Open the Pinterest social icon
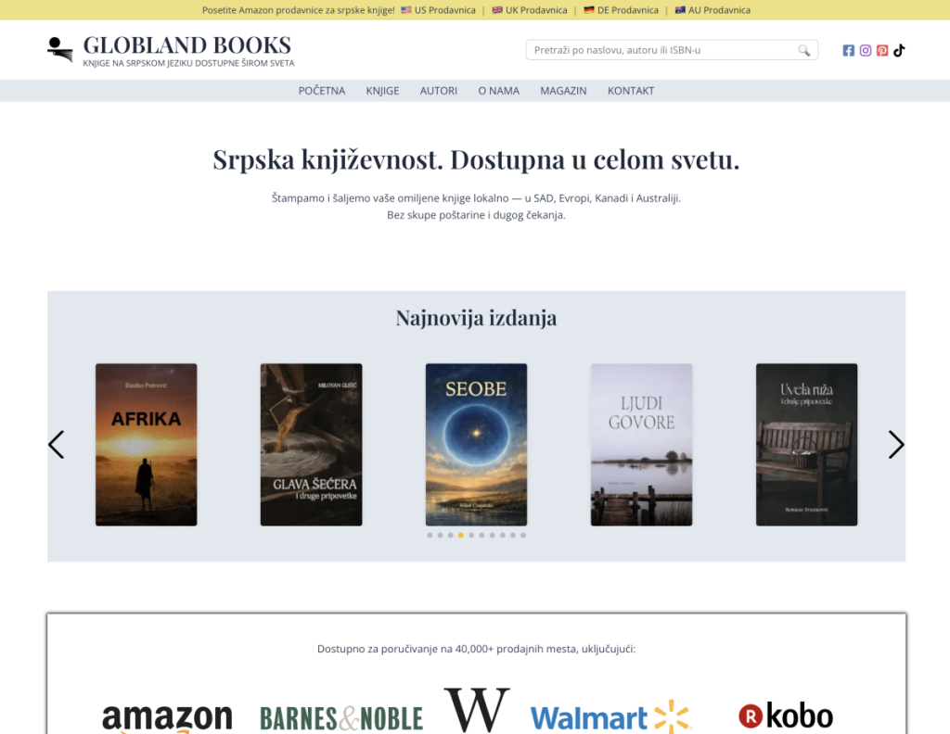950x734 pixels. click(882, 50)
